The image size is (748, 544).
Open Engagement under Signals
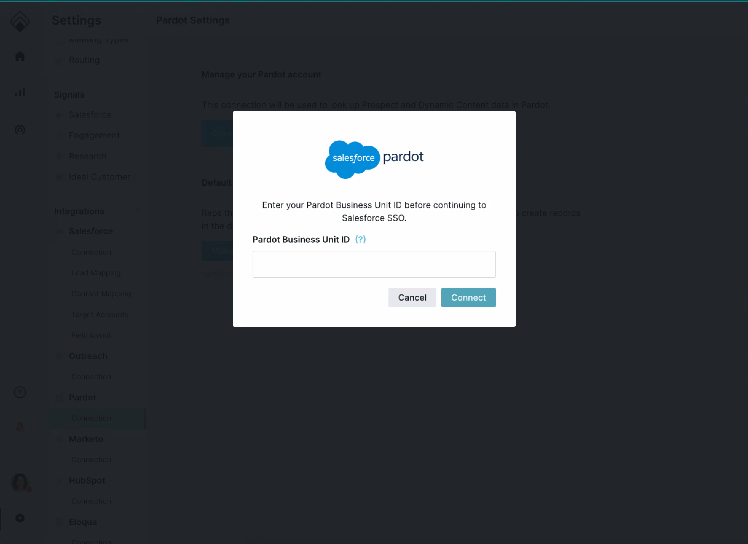94,136
